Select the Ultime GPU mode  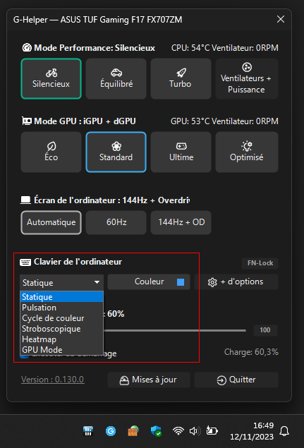coord(181,152)
